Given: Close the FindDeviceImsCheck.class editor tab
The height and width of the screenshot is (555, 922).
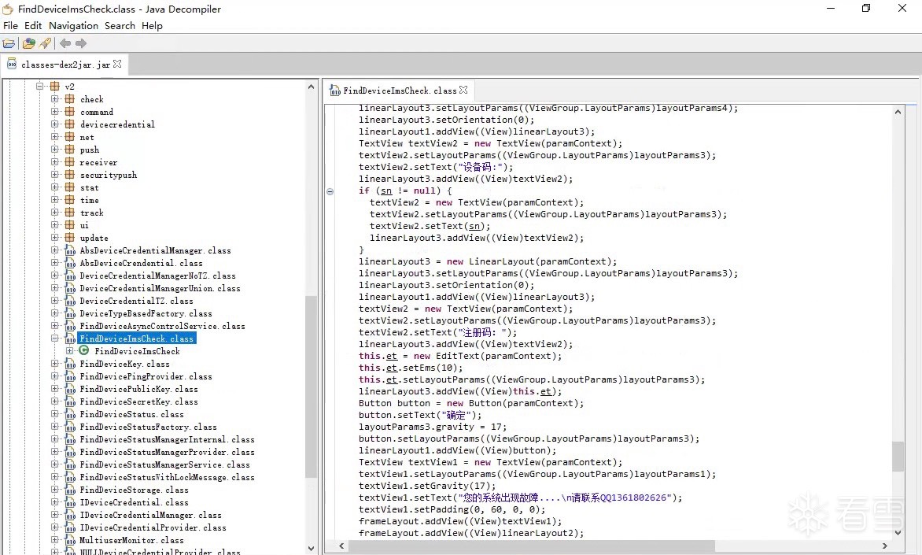Looking at the screenshot, I should (463, 90).
